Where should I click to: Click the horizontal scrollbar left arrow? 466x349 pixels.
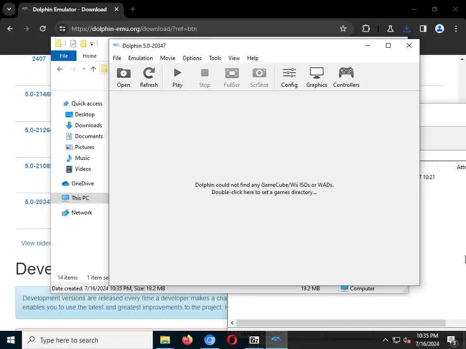coord(232,323)
